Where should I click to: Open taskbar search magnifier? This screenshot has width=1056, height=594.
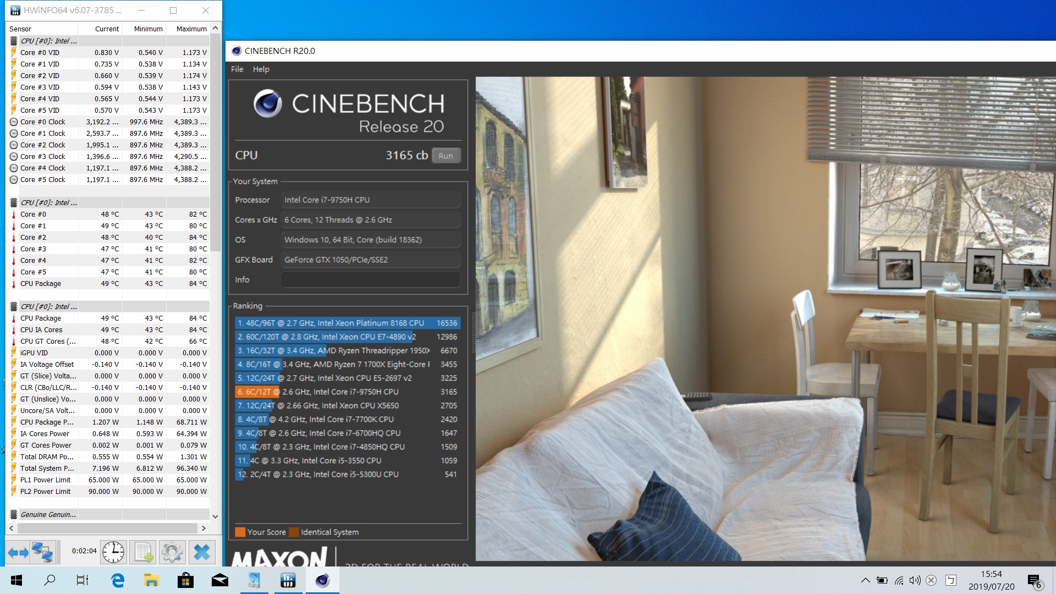pyautogui.click(x=50, y=580)
